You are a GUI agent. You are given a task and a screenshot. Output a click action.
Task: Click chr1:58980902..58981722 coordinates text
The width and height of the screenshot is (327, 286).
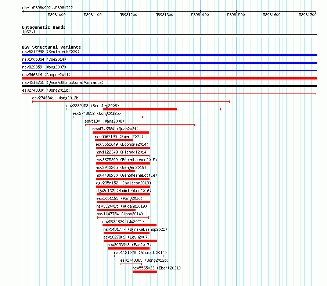(47, 8)
